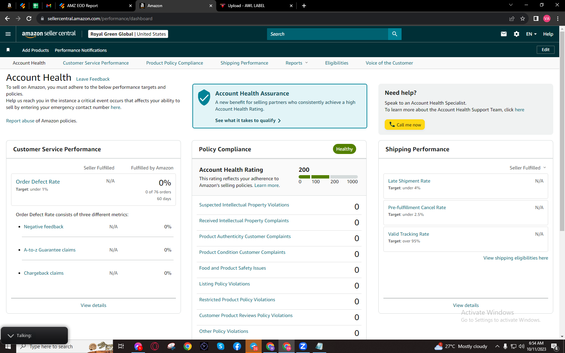565x353 pixels.
Task: Open Task View on the taskbar
Action: (121, 346)
